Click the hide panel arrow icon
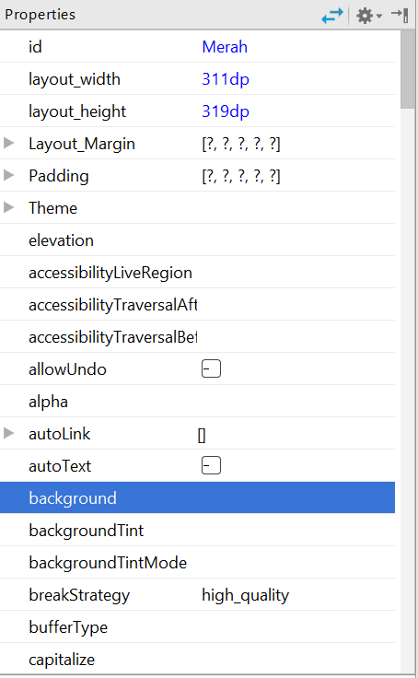The width and height of the screenshot is (418, 678). click(x=400, y=15)
